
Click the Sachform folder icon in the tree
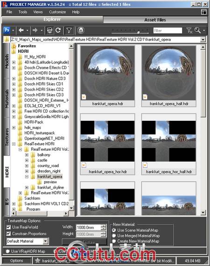tap(20, 198)
